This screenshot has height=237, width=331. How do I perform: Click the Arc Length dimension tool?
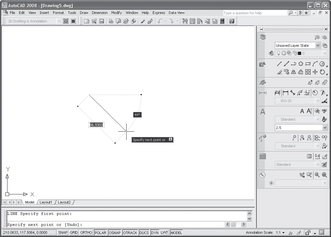click(300, 93)
